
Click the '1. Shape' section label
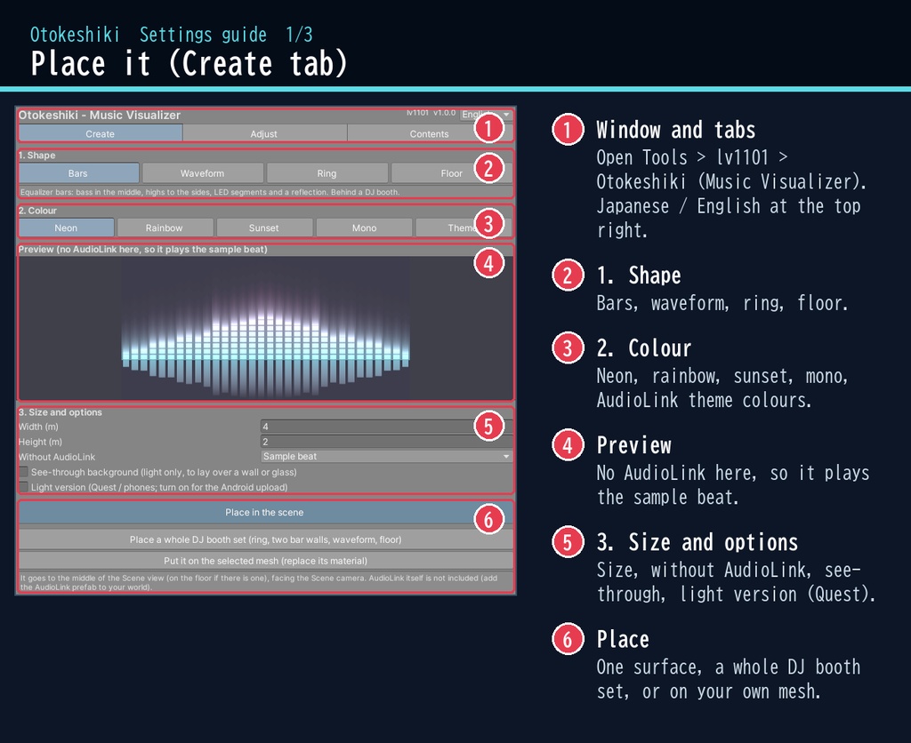coord(36,155)
